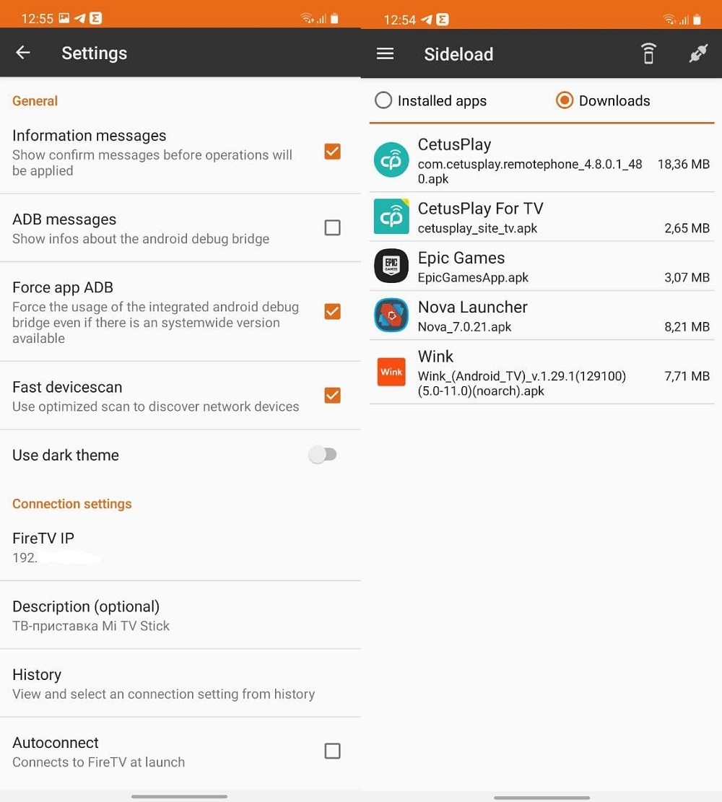This screenshot has height=802, width=722.
Task: Tap the CetusPlay For TV app icon
Action: pos(391,217)
